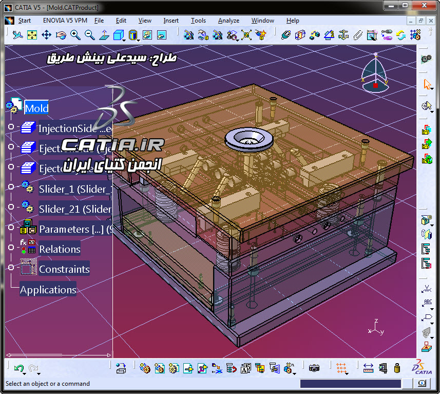Image resolution: width=440 pixels, height=394 pixels.
Task: Click the Shading render style cylinder icon
Action: coord(133,35)
